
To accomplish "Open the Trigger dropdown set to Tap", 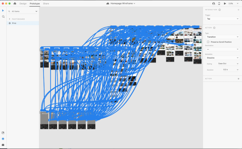I will [222, 19].
